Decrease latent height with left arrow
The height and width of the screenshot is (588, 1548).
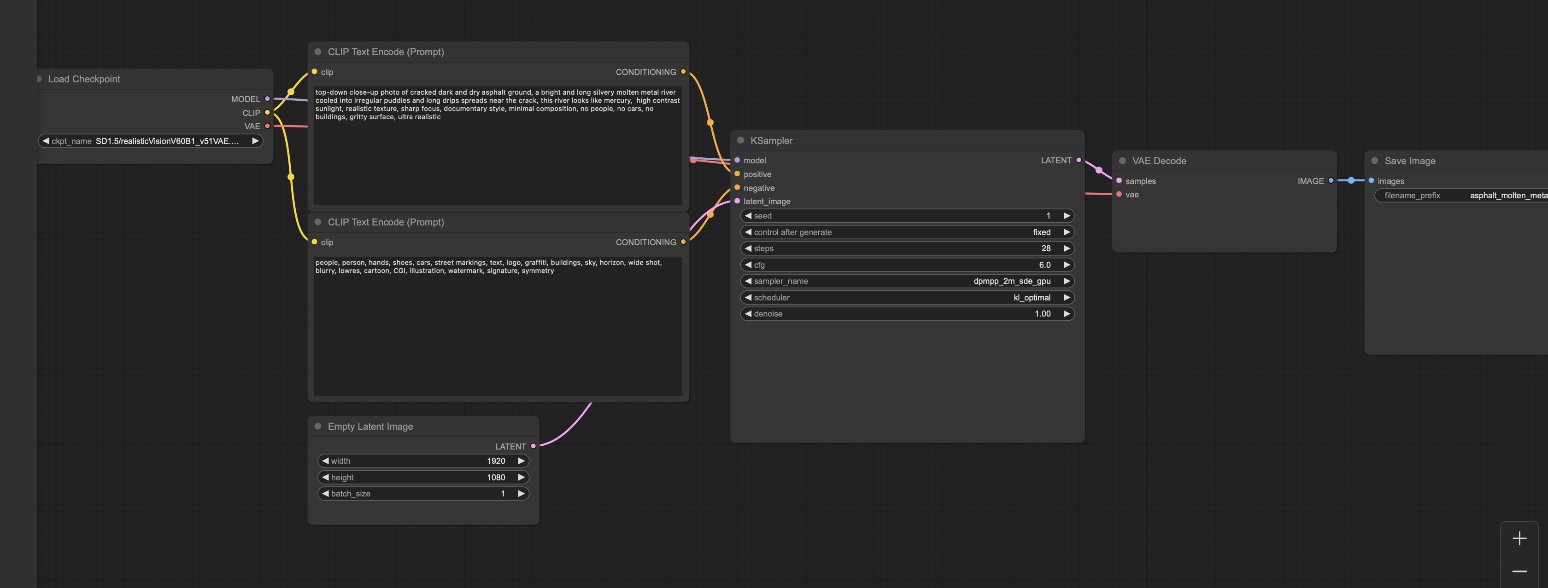[x=325, y=478]
